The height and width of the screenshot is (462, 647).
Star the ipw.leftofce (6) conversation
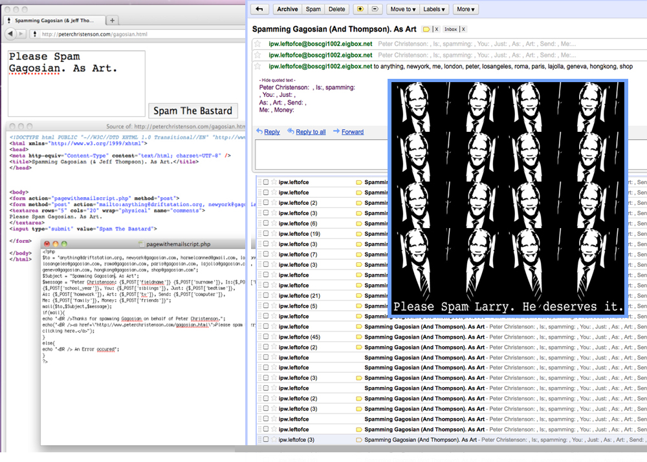tap(274, 223)
